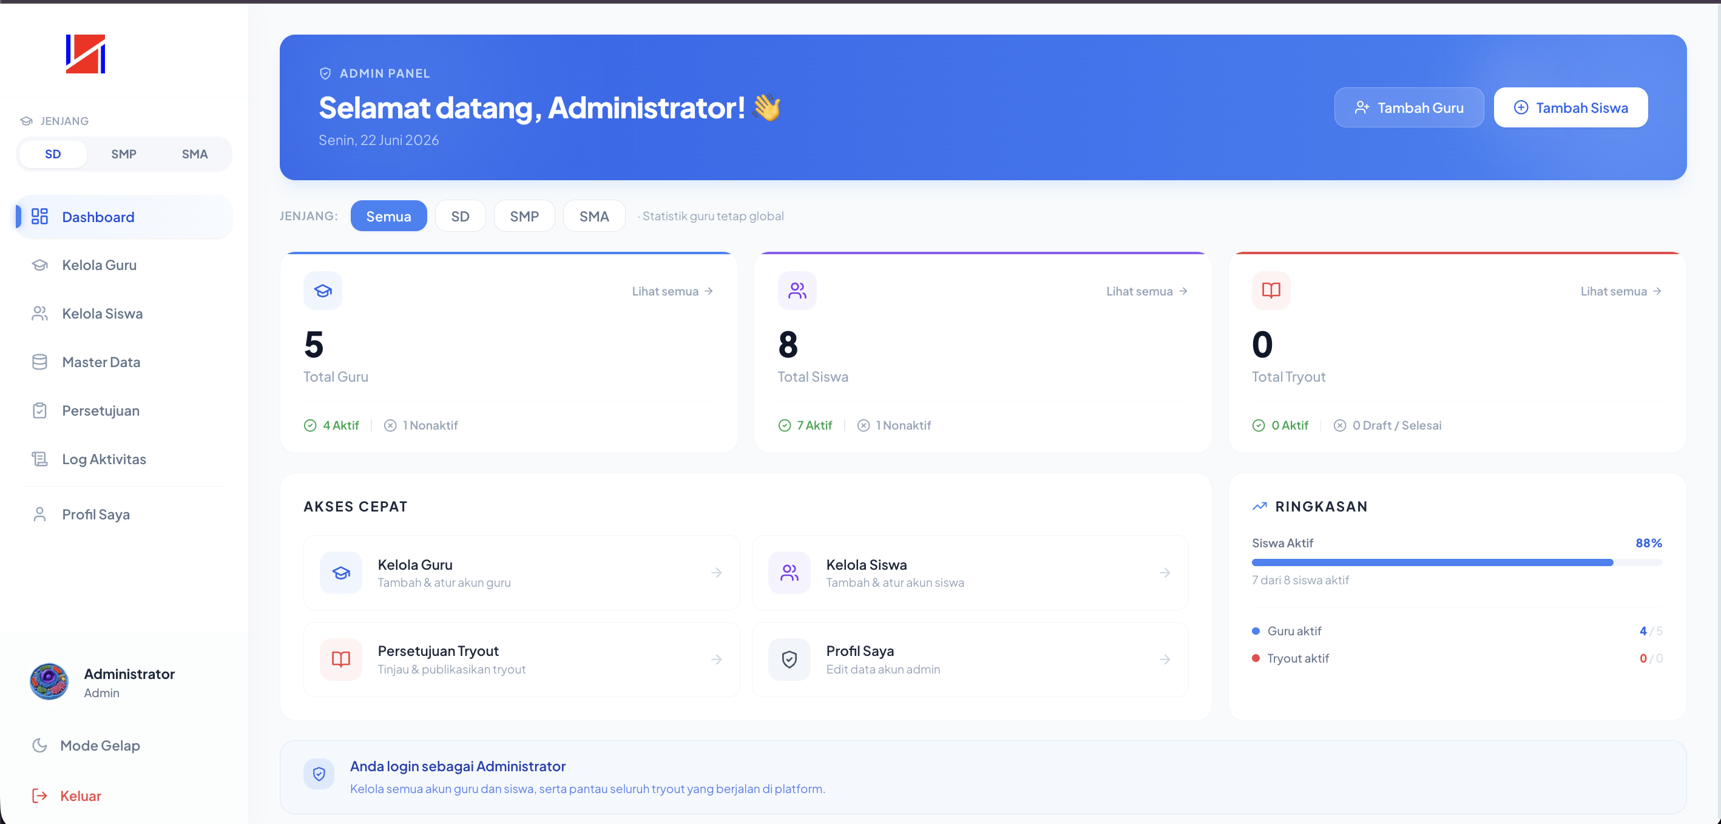Click the moon icon for Mode Gelap
Screen dimensions: 1721x824
tap(39, 745)
